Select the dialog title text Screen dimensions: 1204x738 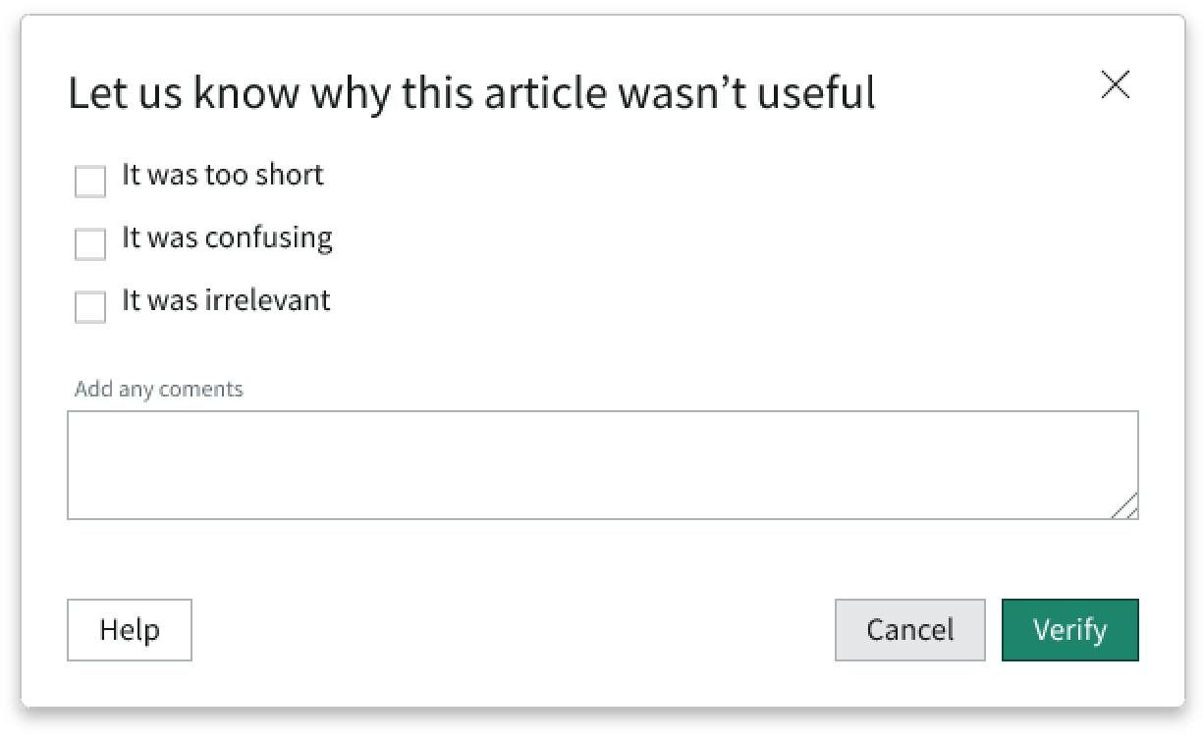(x=471, y=92)
